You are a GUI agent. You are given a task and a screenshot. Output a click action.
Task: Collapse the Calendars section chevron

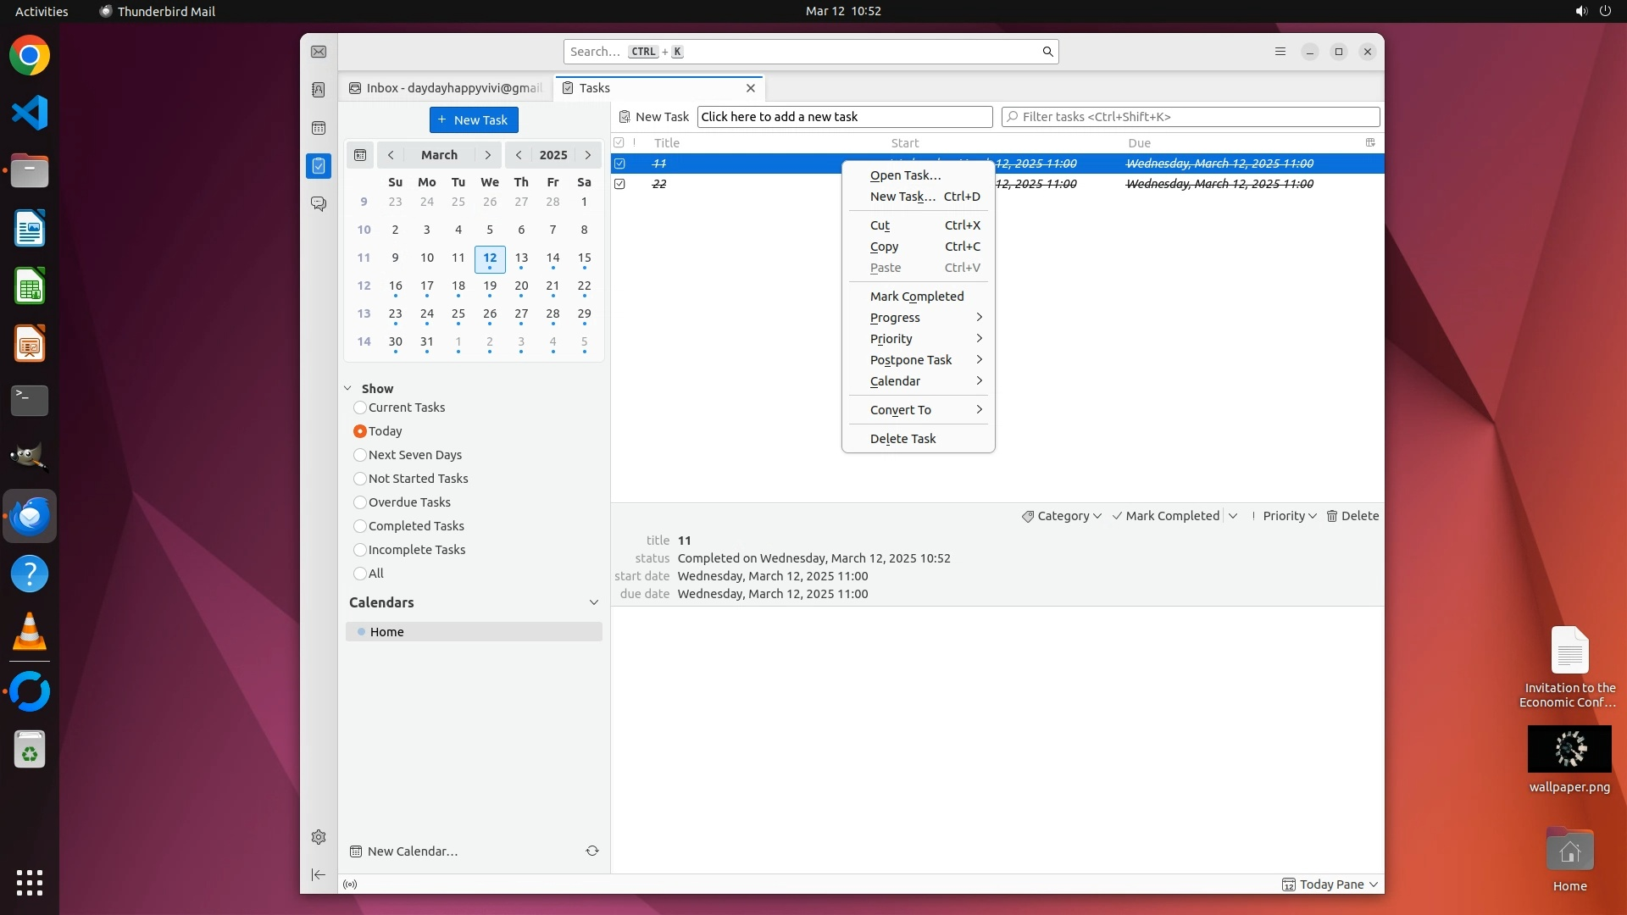[x=593, y=602]
